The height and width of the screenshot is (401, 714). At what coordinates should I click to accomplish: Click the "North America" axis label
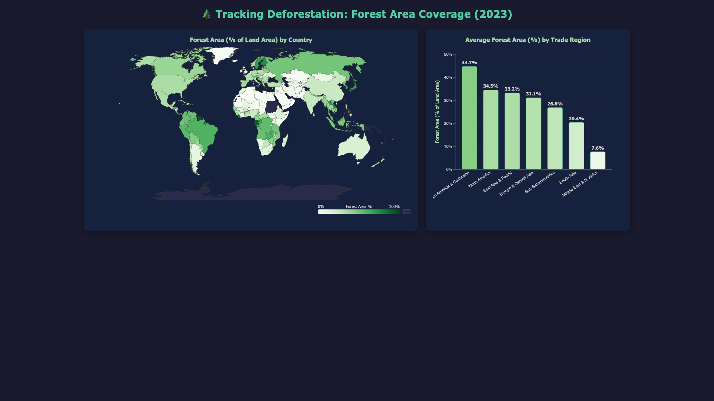480,179
